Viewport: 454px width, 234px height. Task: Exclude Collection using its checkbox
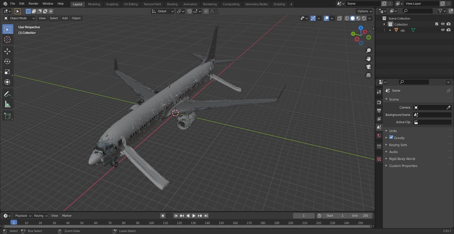tap(437, 24)
